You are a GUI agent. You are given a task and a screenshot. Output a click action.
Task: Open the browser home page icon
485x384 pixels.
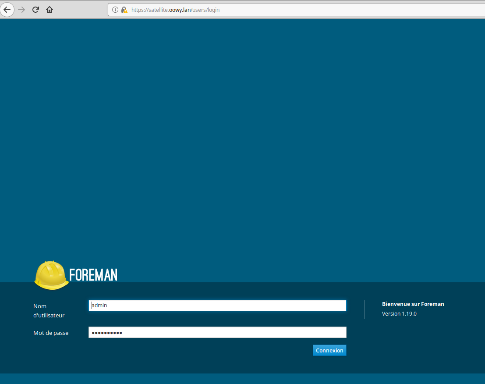tap(50, 10)
